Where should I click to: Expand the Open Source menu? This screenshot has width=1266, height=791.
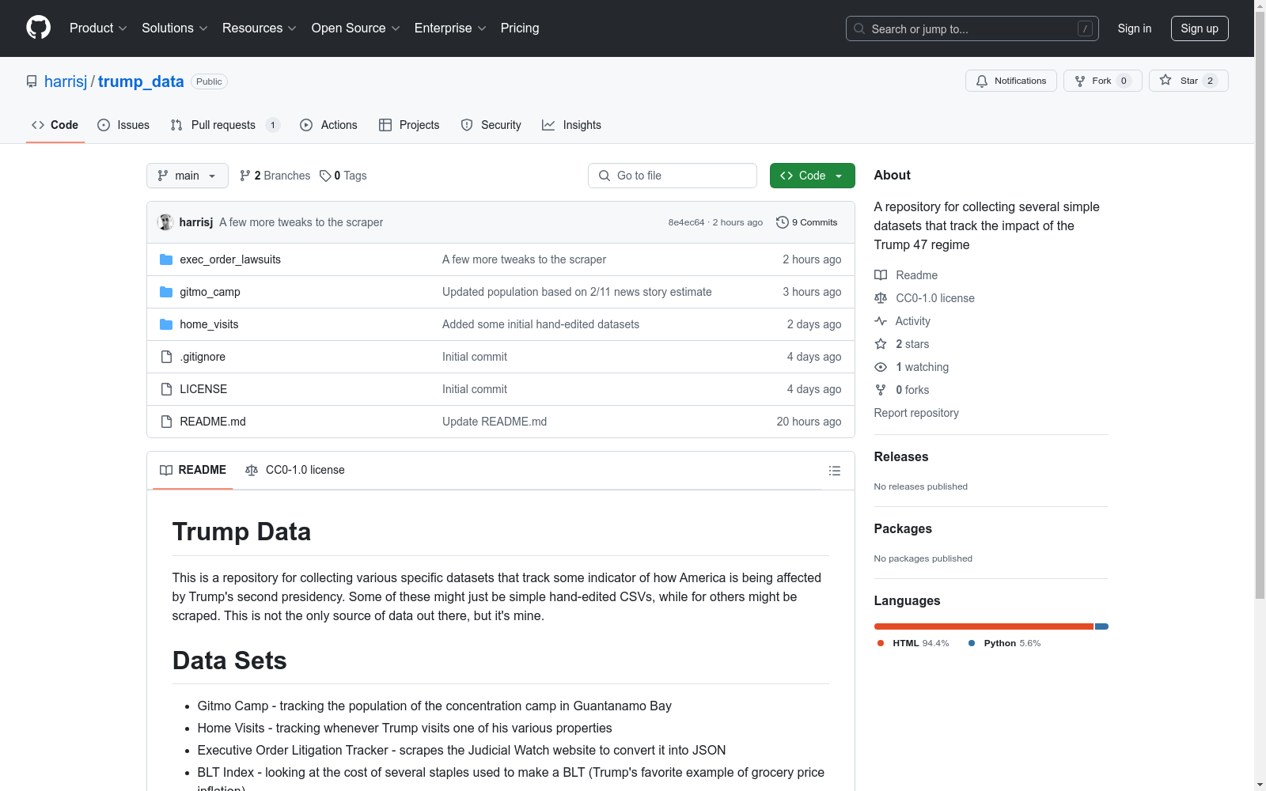[x=356, y=28]
